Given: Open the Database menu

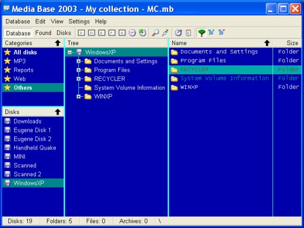Looking at the screenshot, I should point(18,21).
